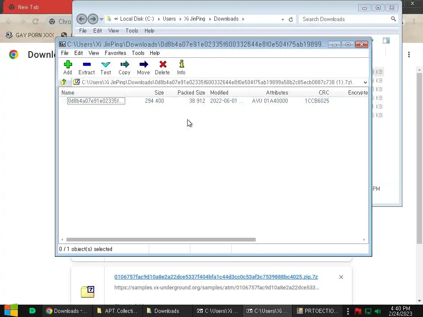Viewport: 423px width, 317px height.
Task: Switch to PRTOECTIO... taskbar button
Action: click(x=318, y=311)
